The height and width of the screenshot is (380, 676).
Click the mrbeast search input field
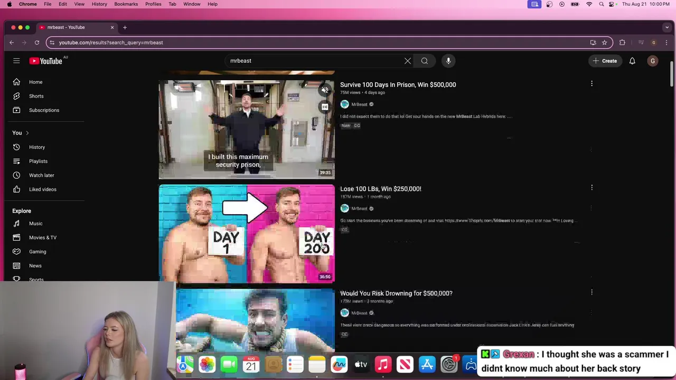click(314, 61)
